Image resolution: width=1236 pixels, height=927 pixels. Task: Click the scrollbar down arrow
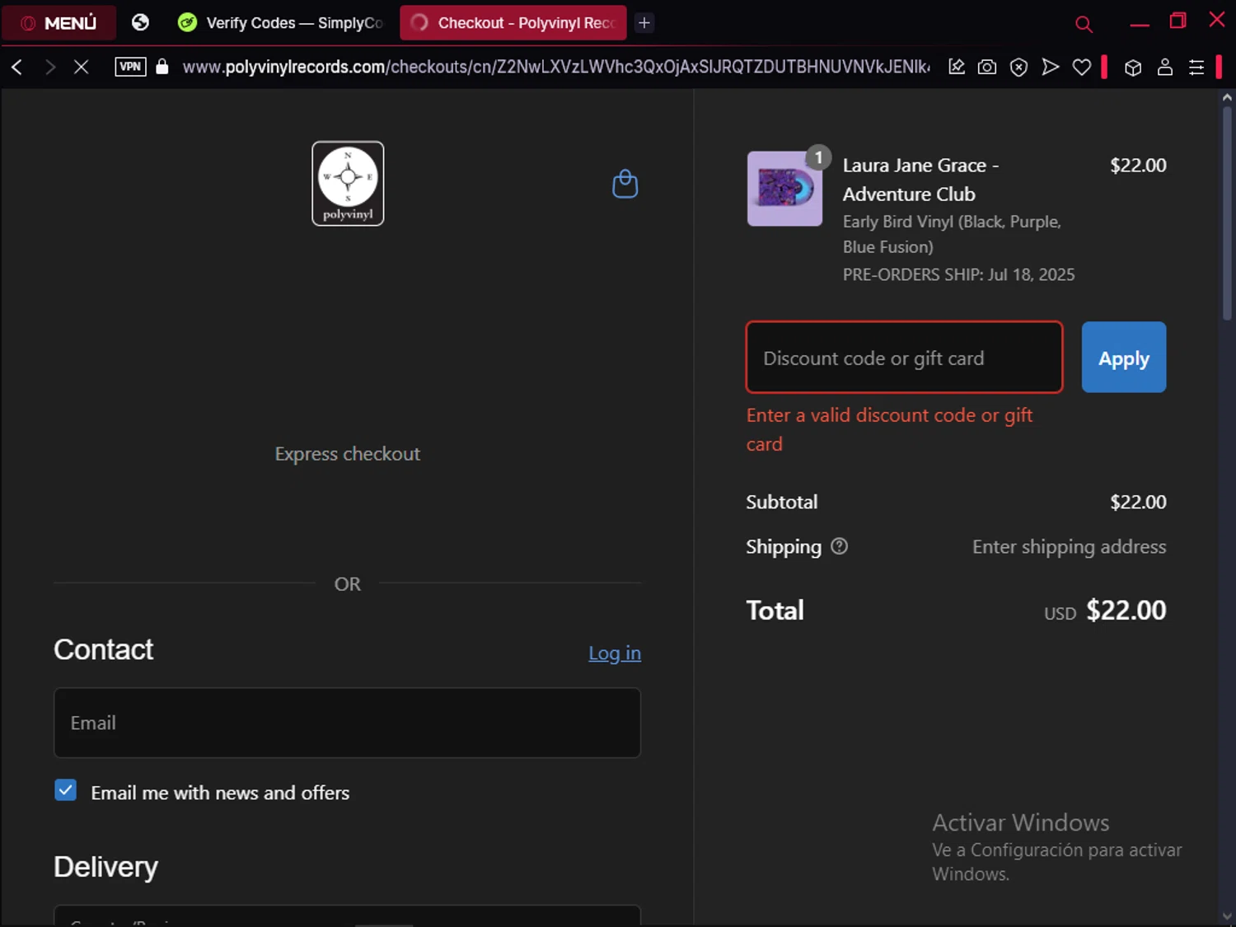pos(1227,915)
